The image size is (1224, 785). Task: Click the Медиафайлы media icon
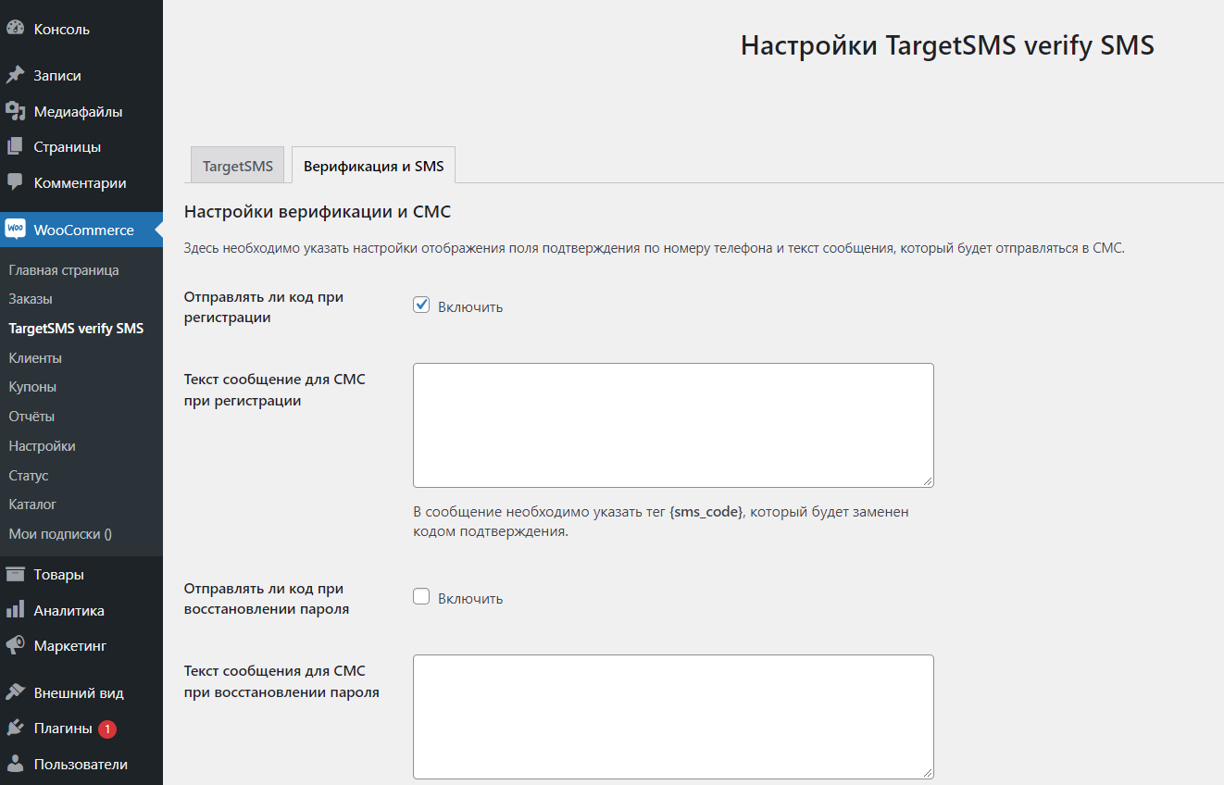click(15, 111)
